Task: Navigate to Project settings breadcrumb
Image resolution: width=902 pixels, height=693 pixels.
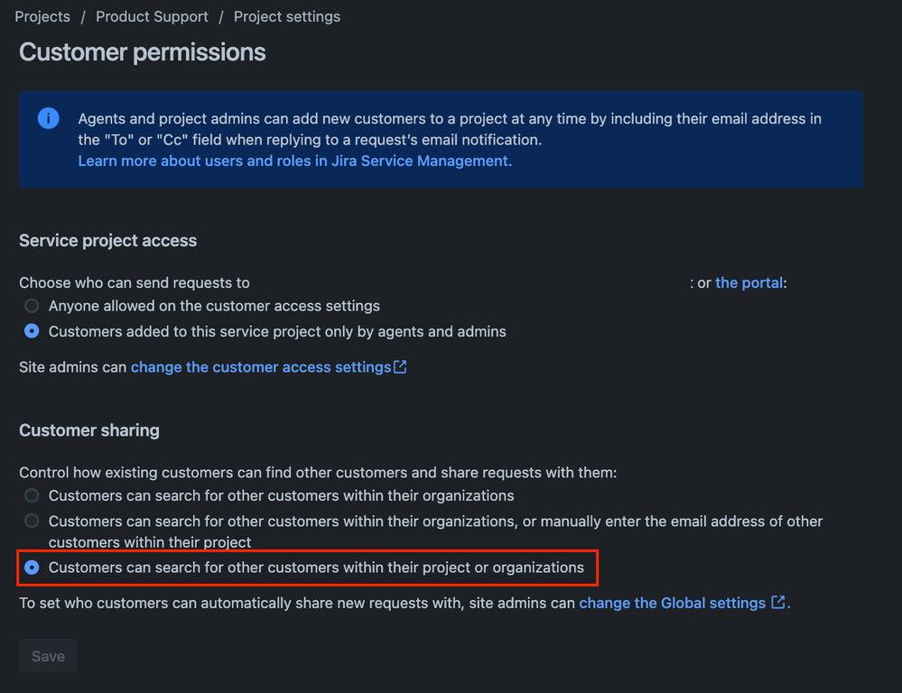Action: [x=287, y=16]
